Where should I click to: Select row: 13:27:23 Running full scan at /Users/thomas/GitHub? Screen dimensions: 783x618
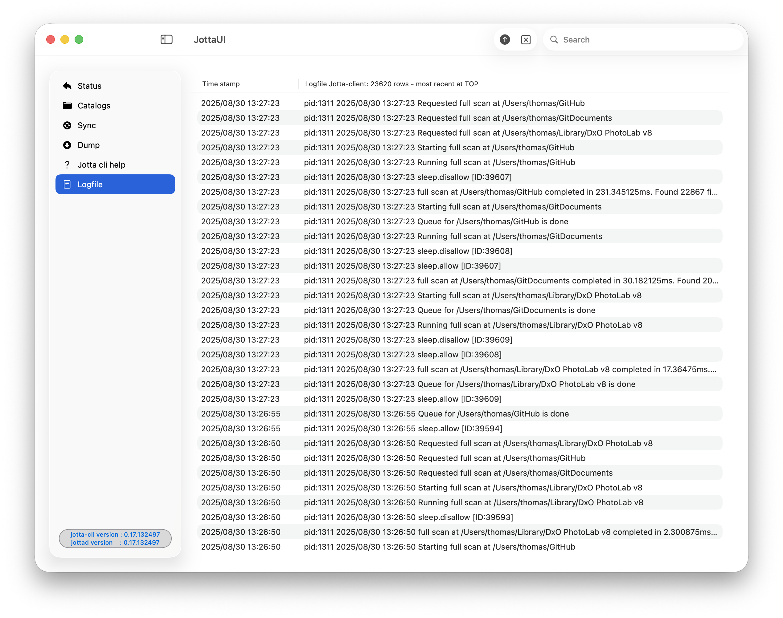click(x=460, y=162)
